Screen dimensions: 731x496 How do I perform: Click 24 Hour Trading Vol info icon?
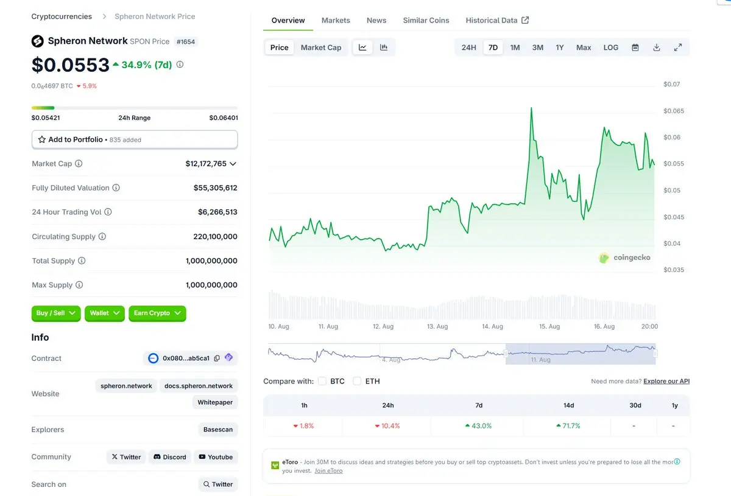[108, 212]
